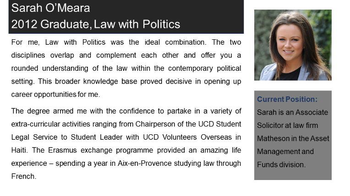The width and height of the screenshot is (350, 196).
Task: Click the word "setting." in the first paragraph
Action: click(23, 81)
